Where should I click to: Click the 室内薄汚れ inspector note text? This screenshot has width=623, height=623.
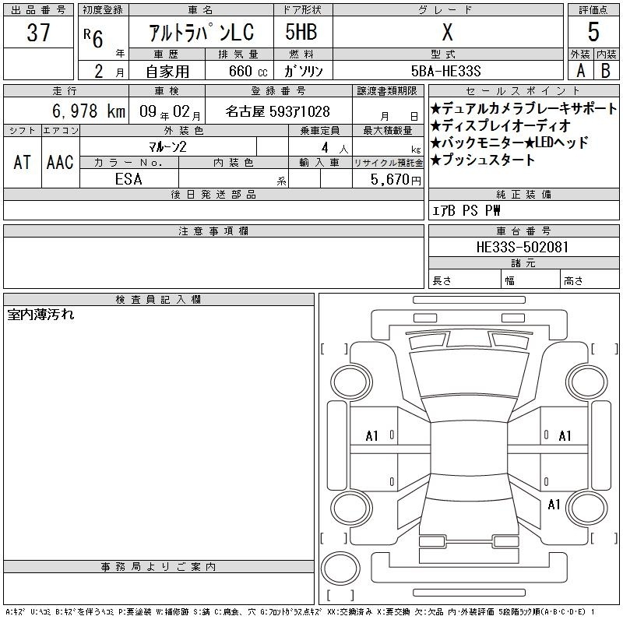click(40, 315)
